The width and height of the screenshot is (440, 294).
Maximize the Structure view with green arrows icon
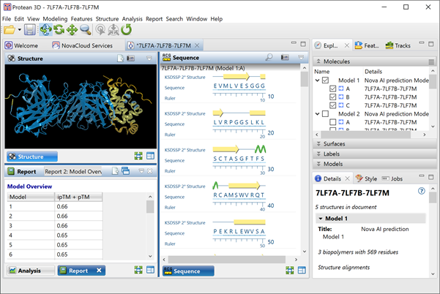tap(138, 156)
